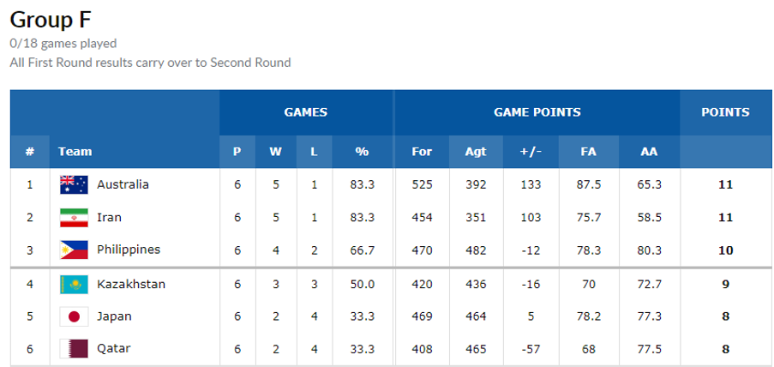Select the Group F heading
This screenshot has width=774, height=367.
click(51, 20)
